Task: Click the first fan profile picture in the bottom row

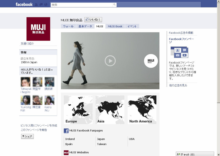Action: (x=25, y=100)
